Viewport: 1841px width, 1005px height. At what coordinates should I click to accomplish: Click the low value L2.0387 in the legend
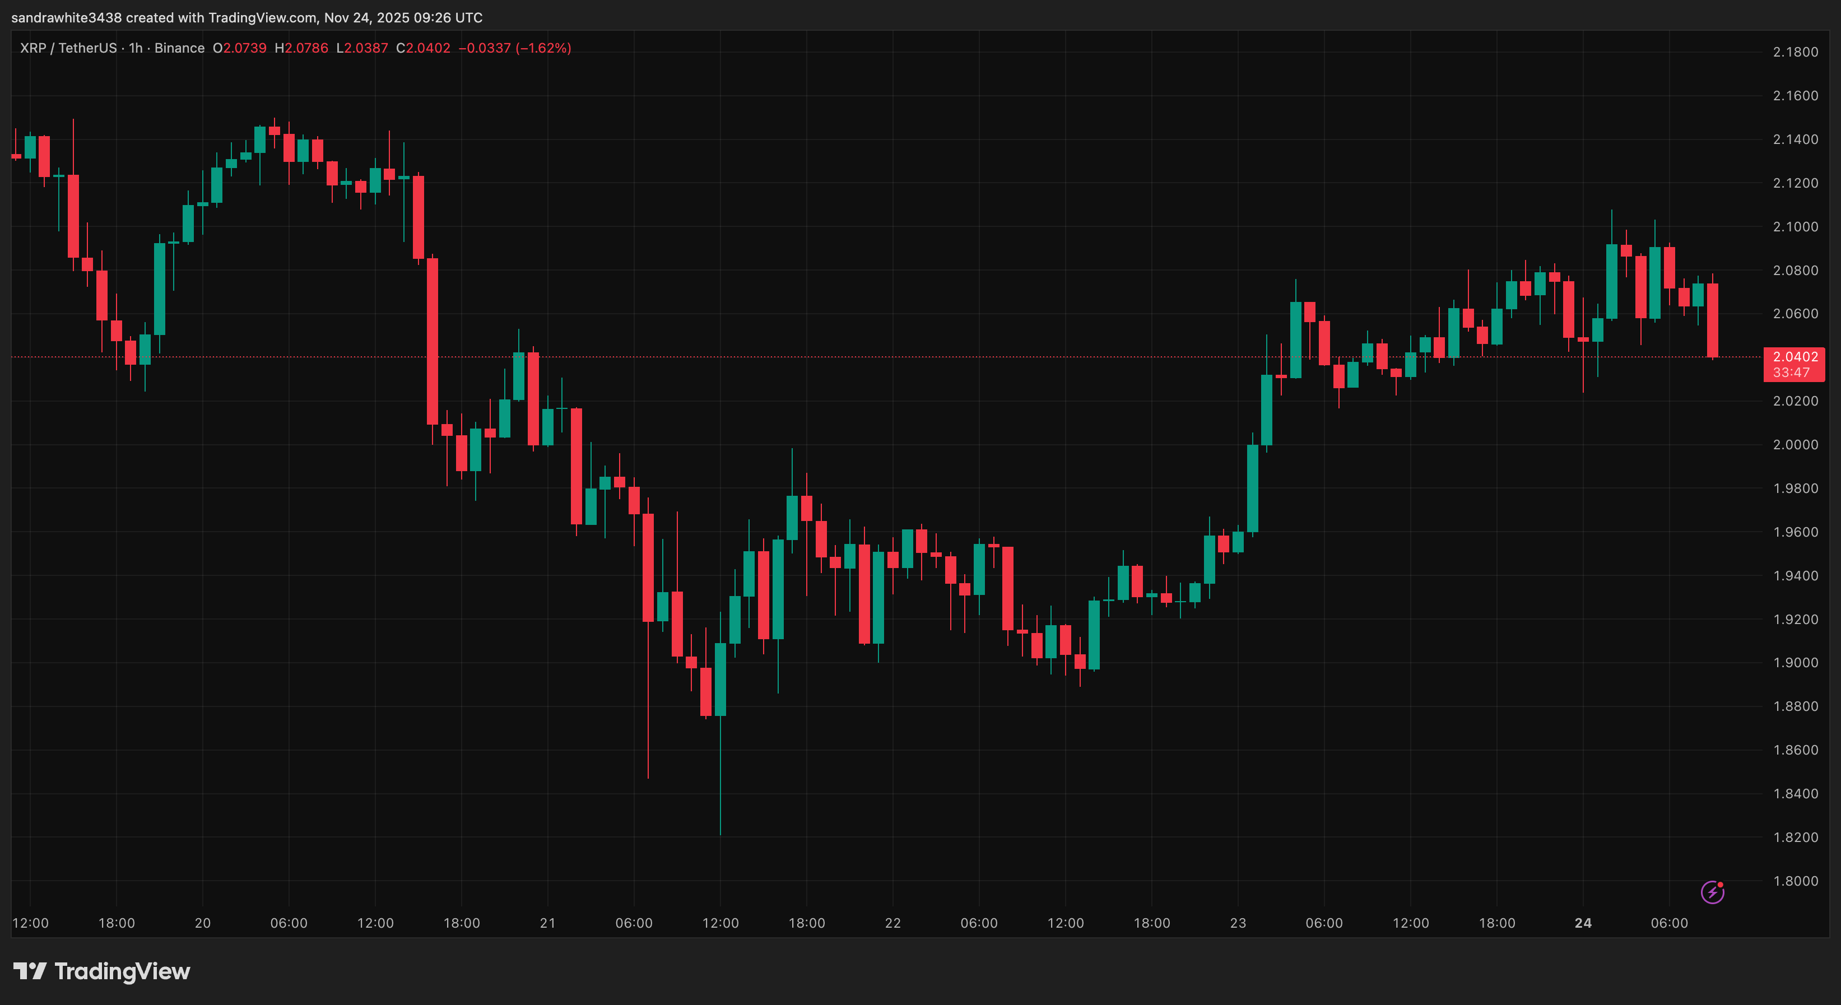(361, 48)
